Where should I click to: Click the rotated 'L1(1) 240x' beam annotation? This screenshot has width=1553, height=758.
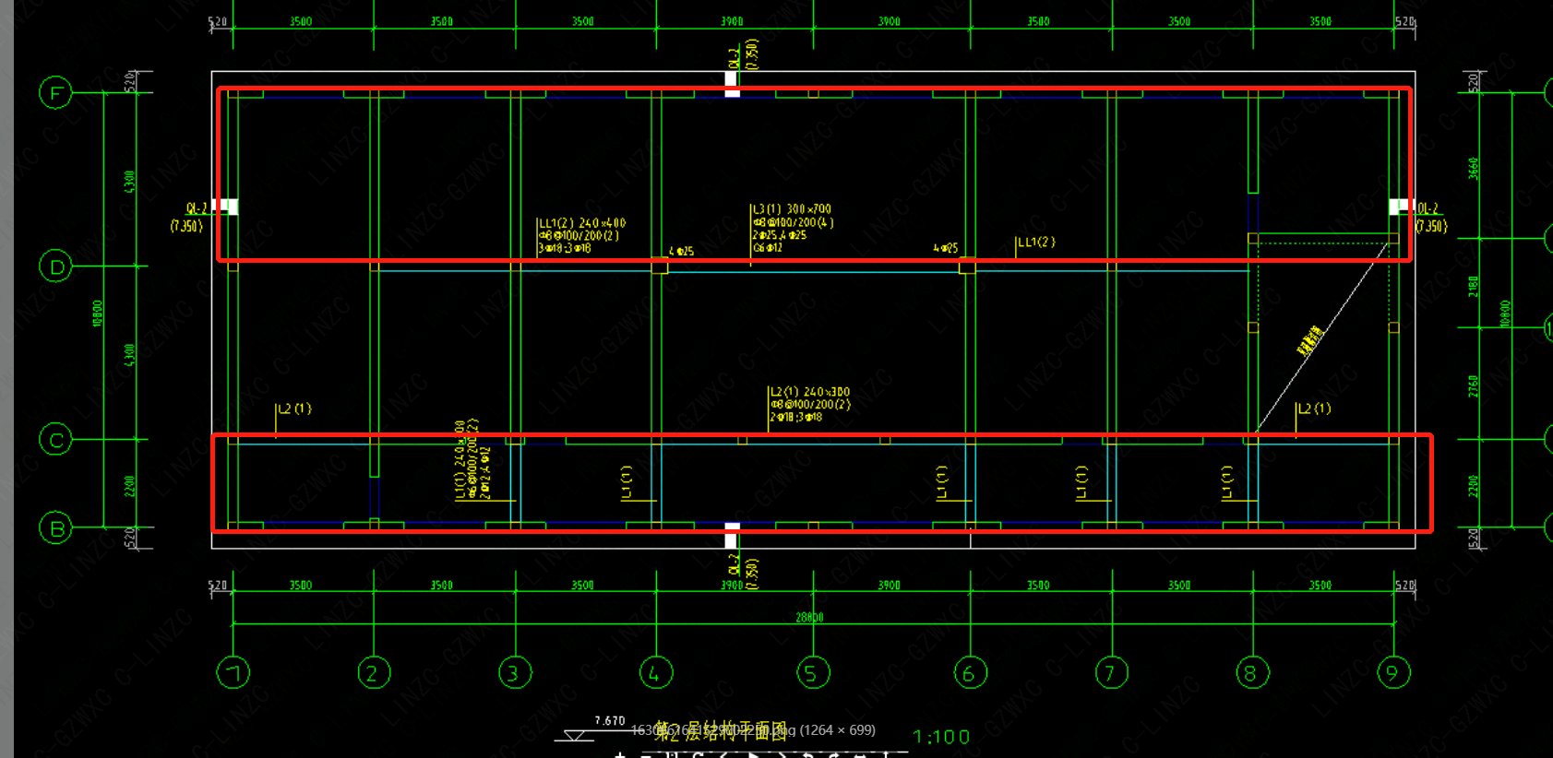pyautogui.click(x=460, y=460)
